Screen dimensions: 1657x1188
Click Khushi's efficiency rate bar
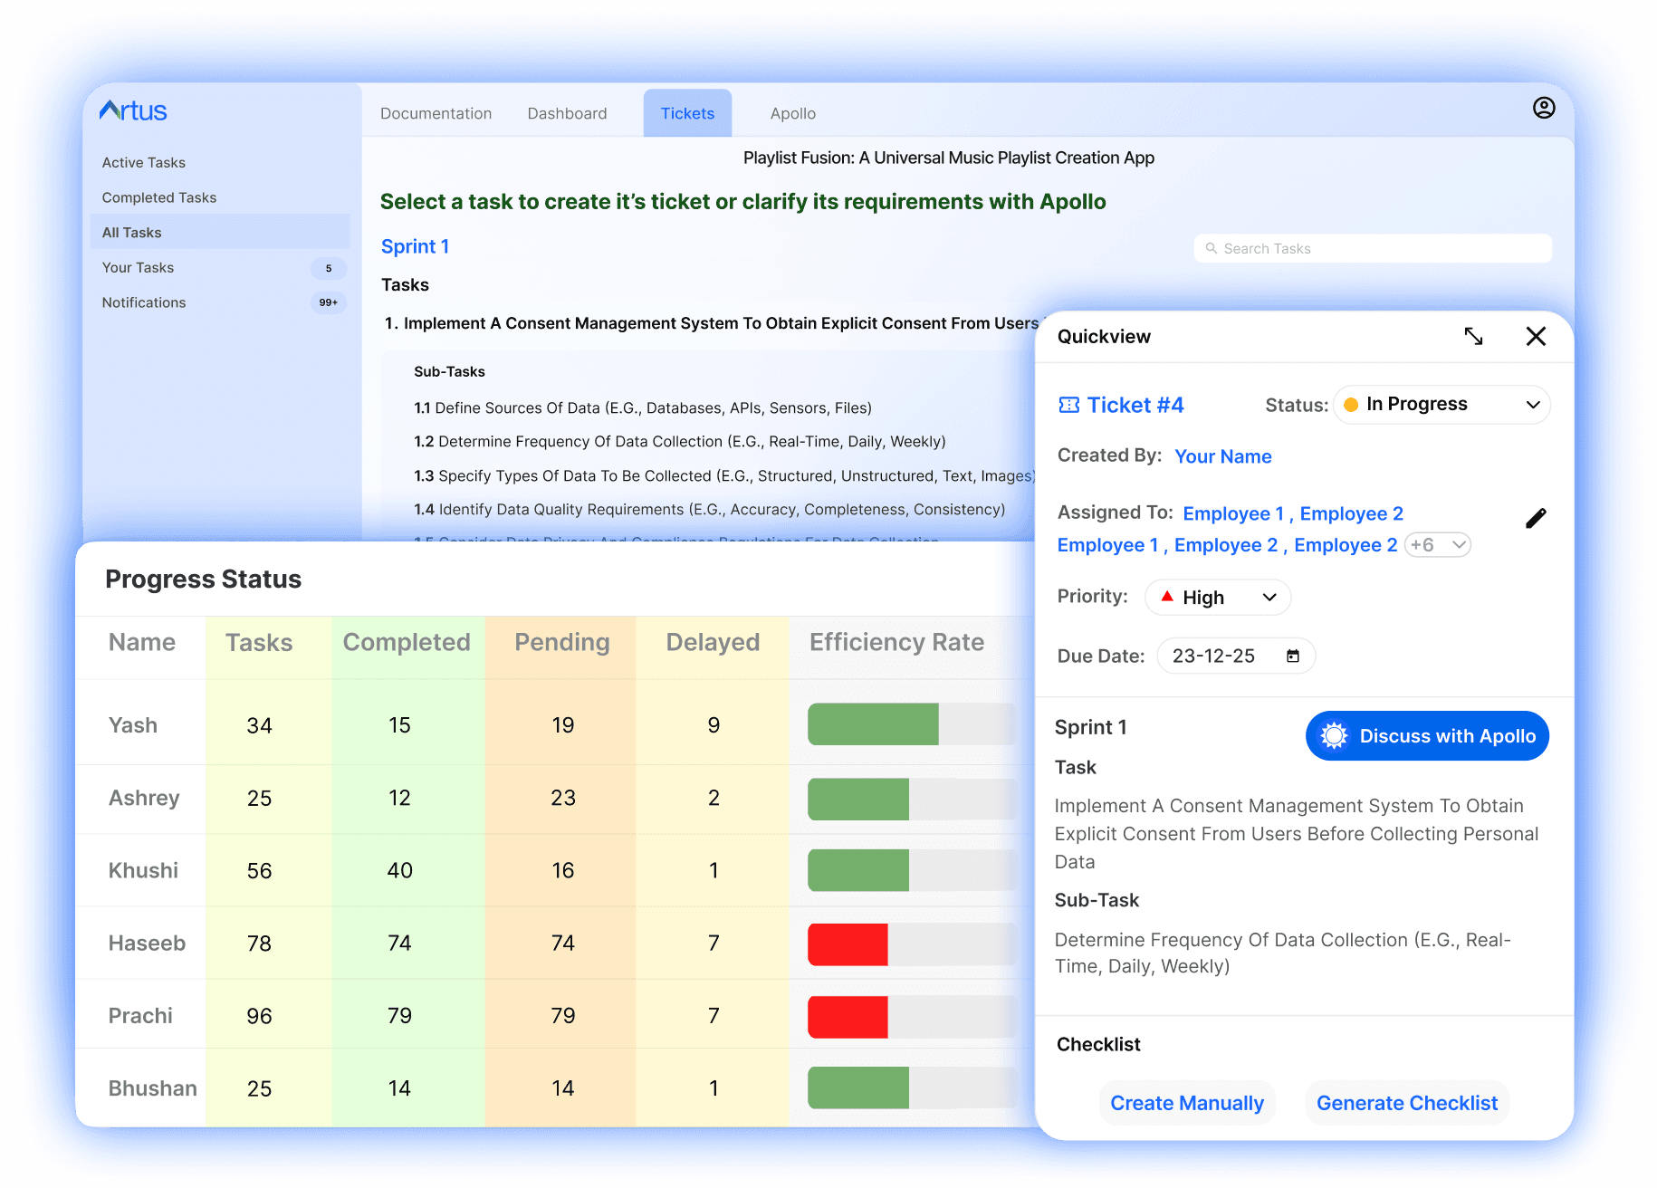tap(912, 870)
